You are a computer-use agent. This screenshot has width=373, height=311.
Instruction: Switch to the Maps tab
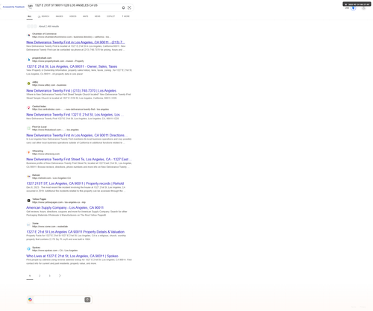click(85, 16)
